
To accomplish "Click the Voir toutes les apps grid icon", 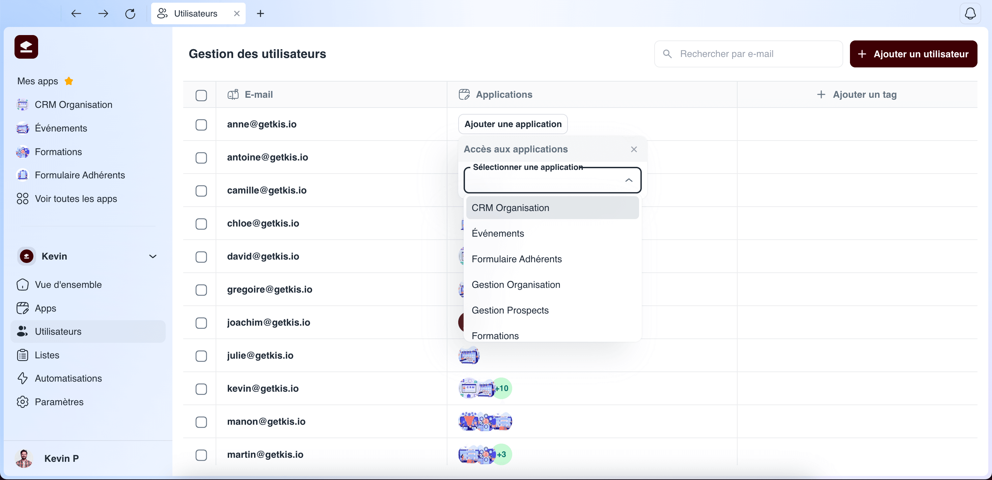I will pos(22,199).
